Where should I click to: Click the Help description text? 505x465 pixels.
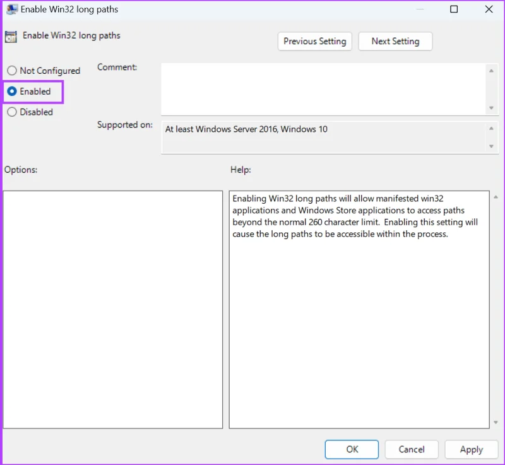[x=355, y=216]
